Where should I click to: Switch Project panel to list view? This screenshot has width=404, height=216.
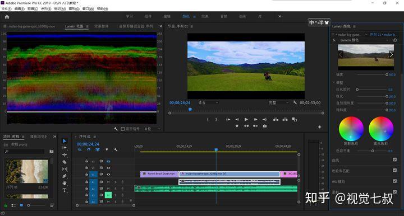pyautogui.click(x=13, y=205)
